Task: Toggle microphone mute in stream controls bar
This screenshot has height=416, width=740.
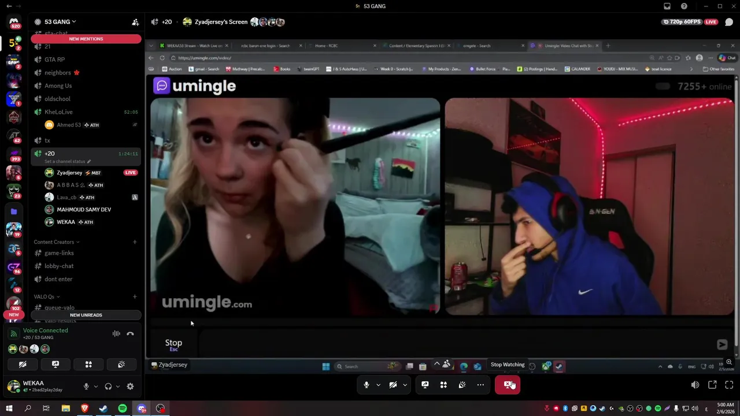Action: click(x=367, y=385)
